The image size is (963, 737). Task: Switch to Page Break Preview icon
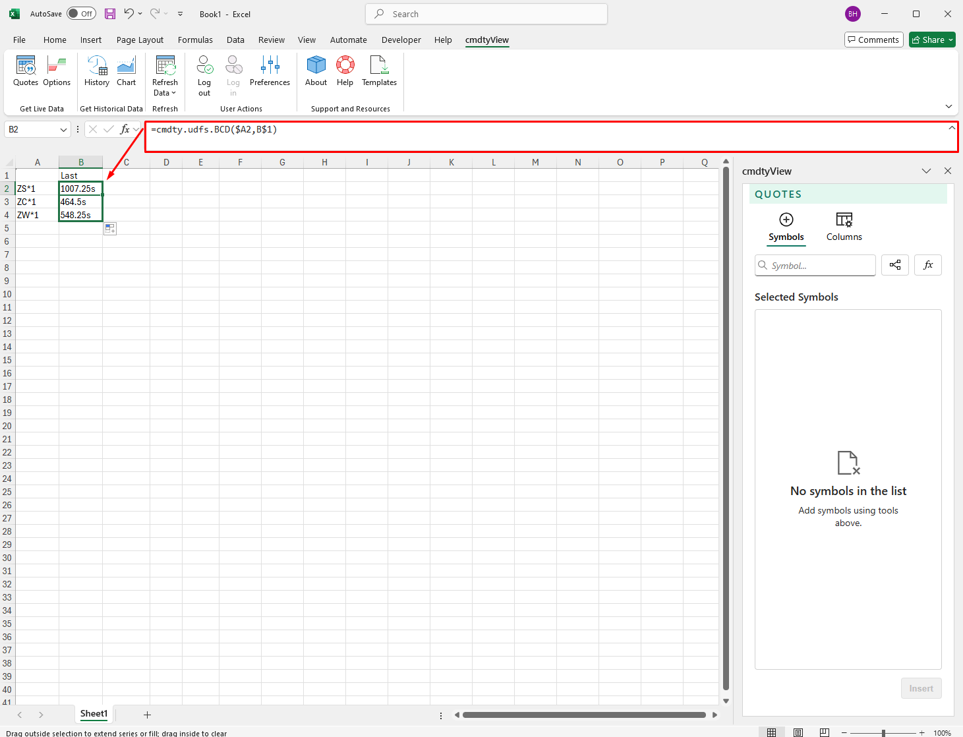824,732
